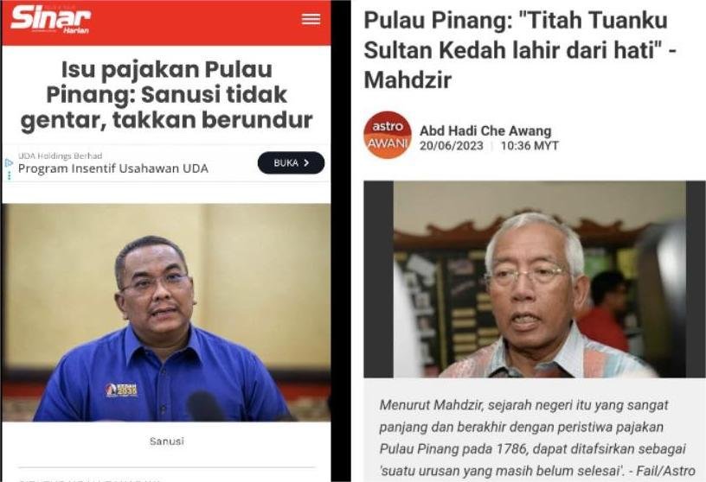Open Program Insentif Usahawan UDA ad link

point(113,168)
